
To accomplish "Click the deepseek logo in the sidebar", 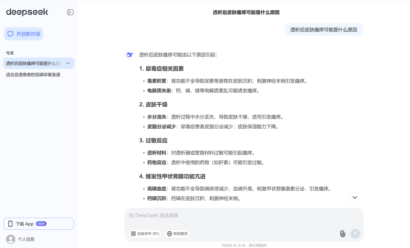I will (x=27, y=12).
